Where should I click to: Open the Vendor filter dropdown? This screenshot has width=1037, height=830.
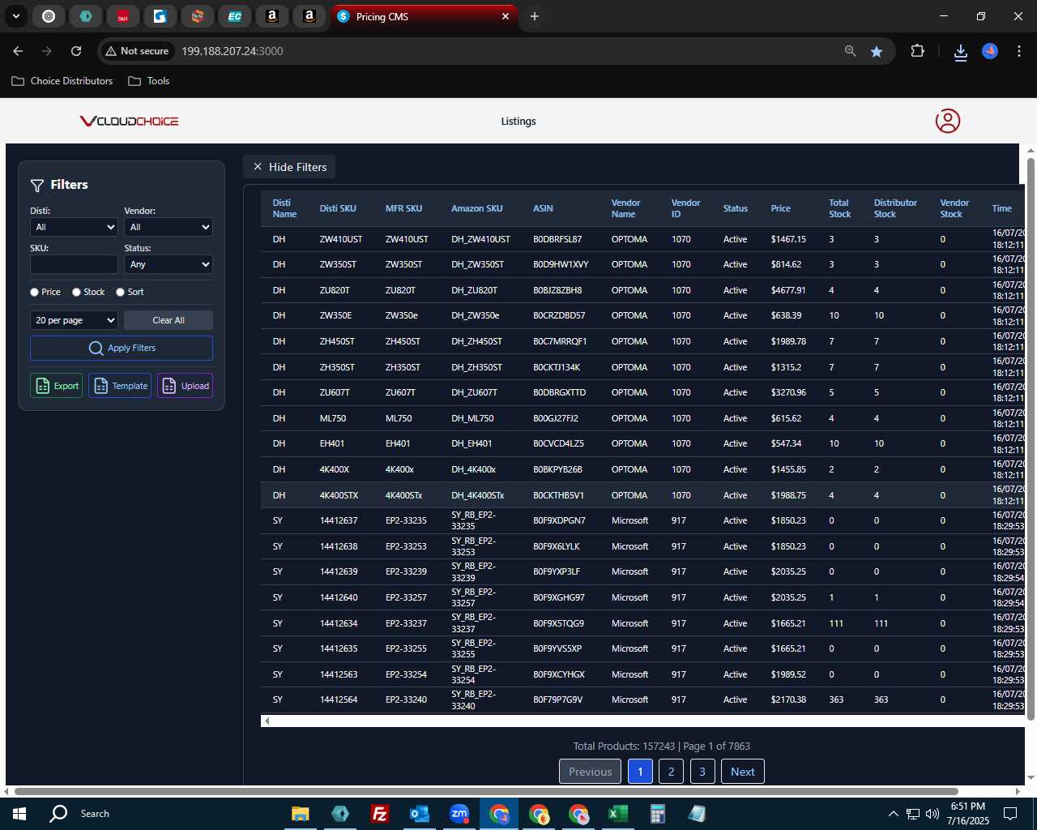coord(169,227)
